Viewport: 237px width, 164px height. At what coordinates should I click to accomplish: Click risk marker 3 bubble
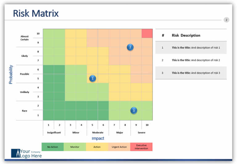pos(134,110)
